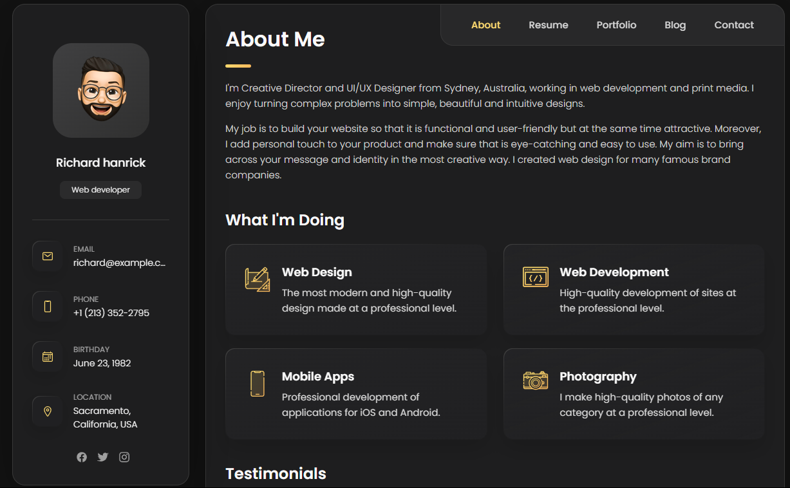This screenshot has width=790, height=488.
Task: Click the Web Development code icon
Action: pos(535,277)
